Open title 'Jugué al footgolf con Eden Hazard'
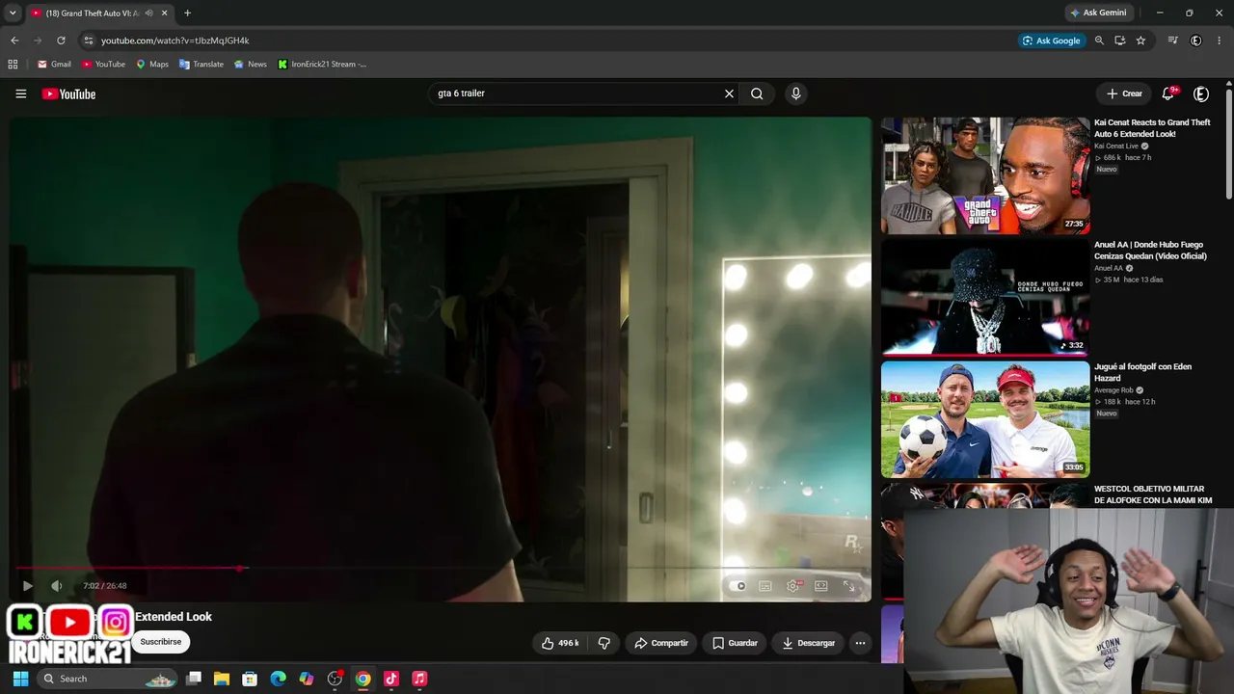Viewport: 1234px width, 694px height. (x=1142, y=372)
